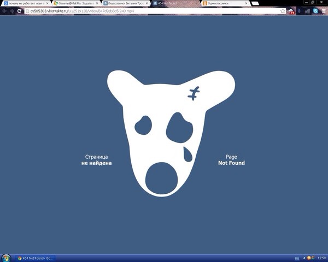Click the RU language indicator in tray
The height and width of the screenshot is (262, 328).
tap(297, 258)
